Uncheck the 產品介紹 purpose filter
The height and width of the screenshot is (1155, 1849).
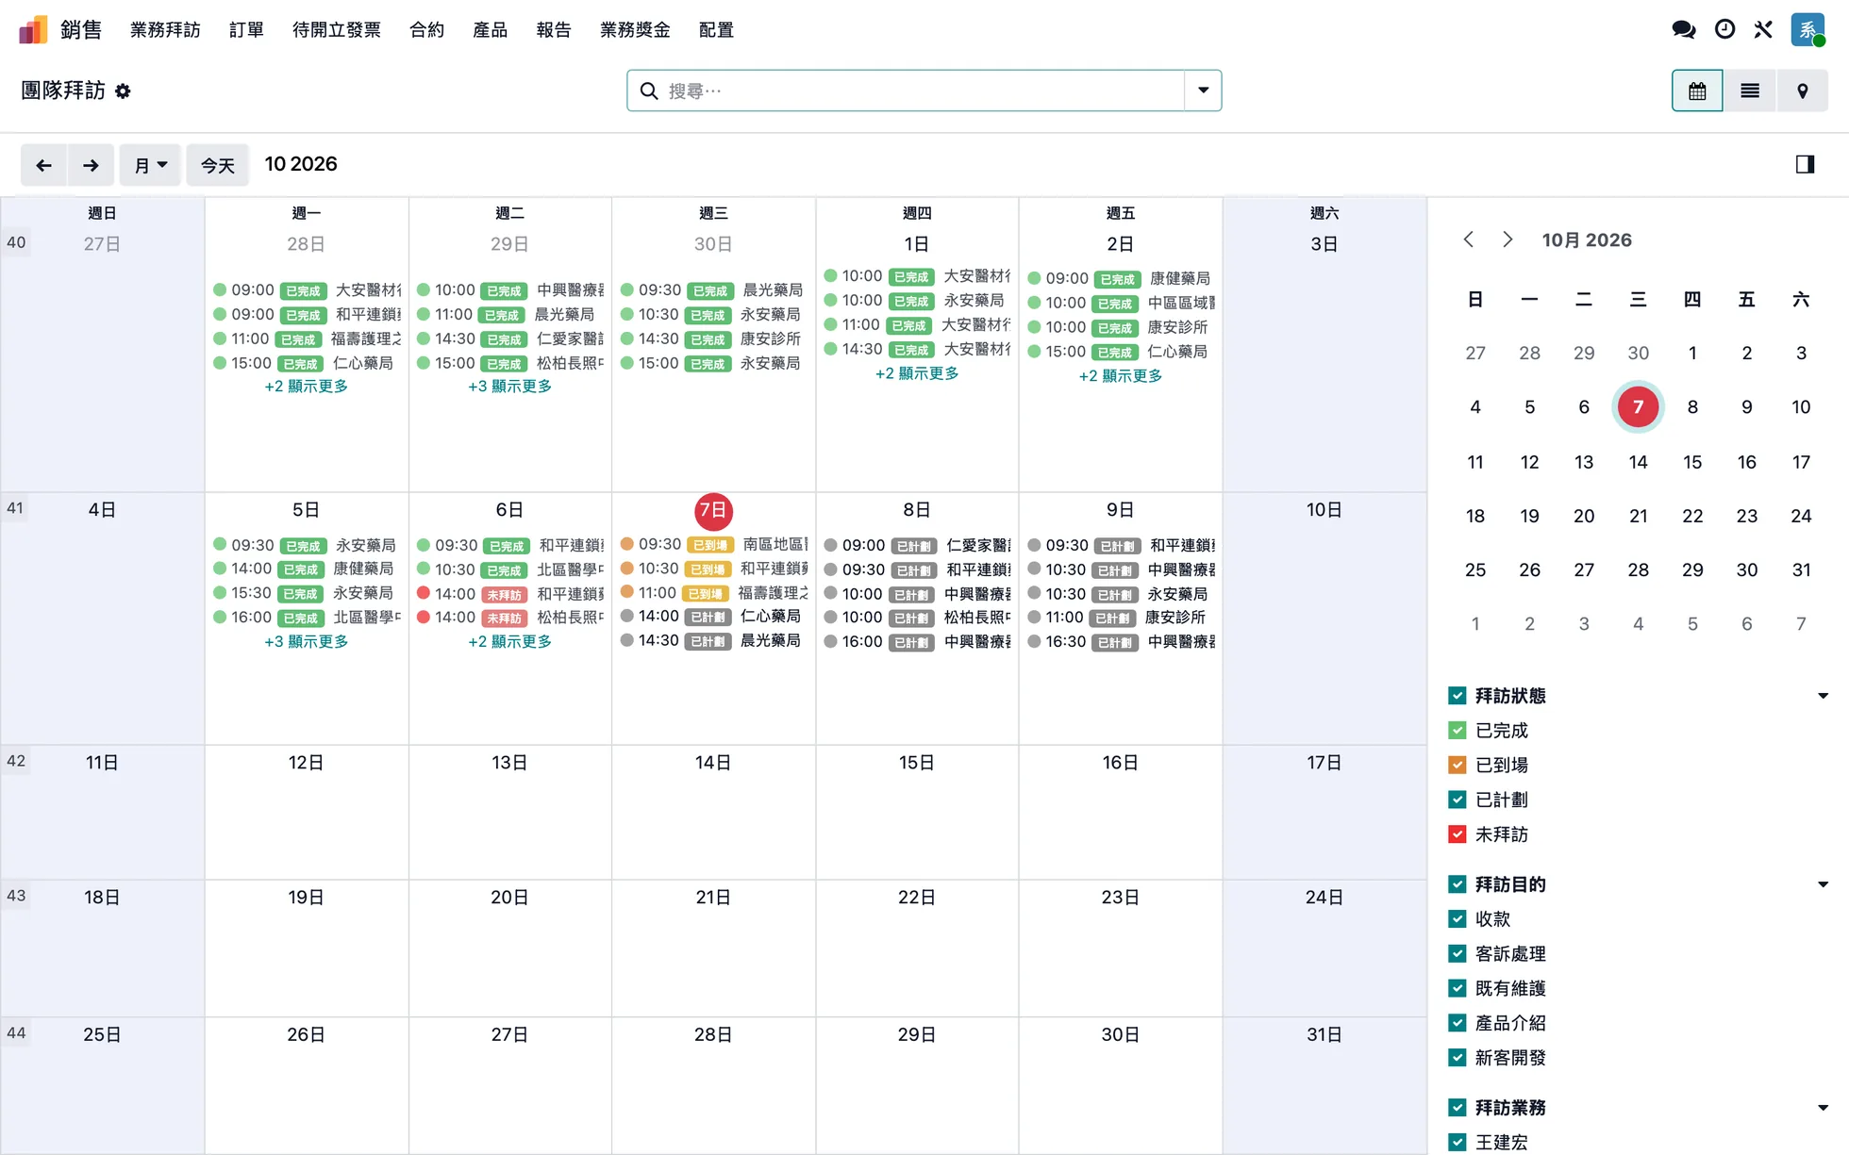point(1458,1023)
